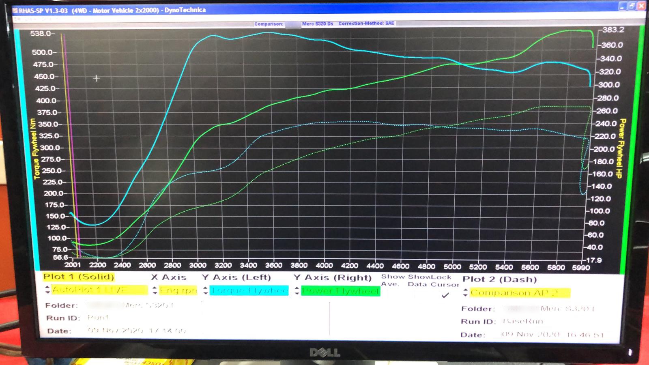Click the 'Correction-Method: SAE' header text
This screenshot has height=365, width=649.
click(366, 24)
